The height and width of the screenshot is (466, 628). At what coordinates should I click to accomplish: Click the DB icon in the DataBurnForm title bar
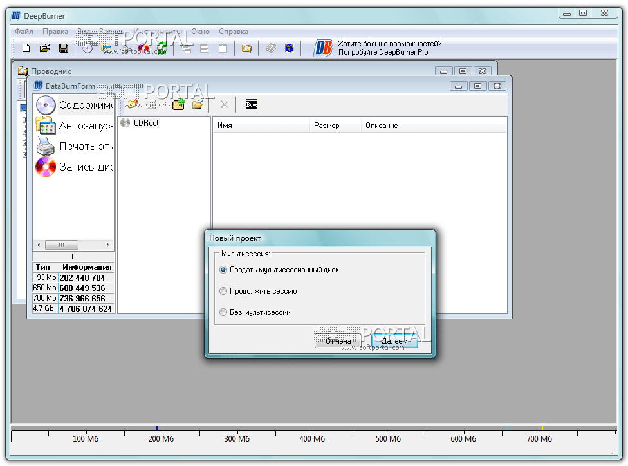click(39, 86)
